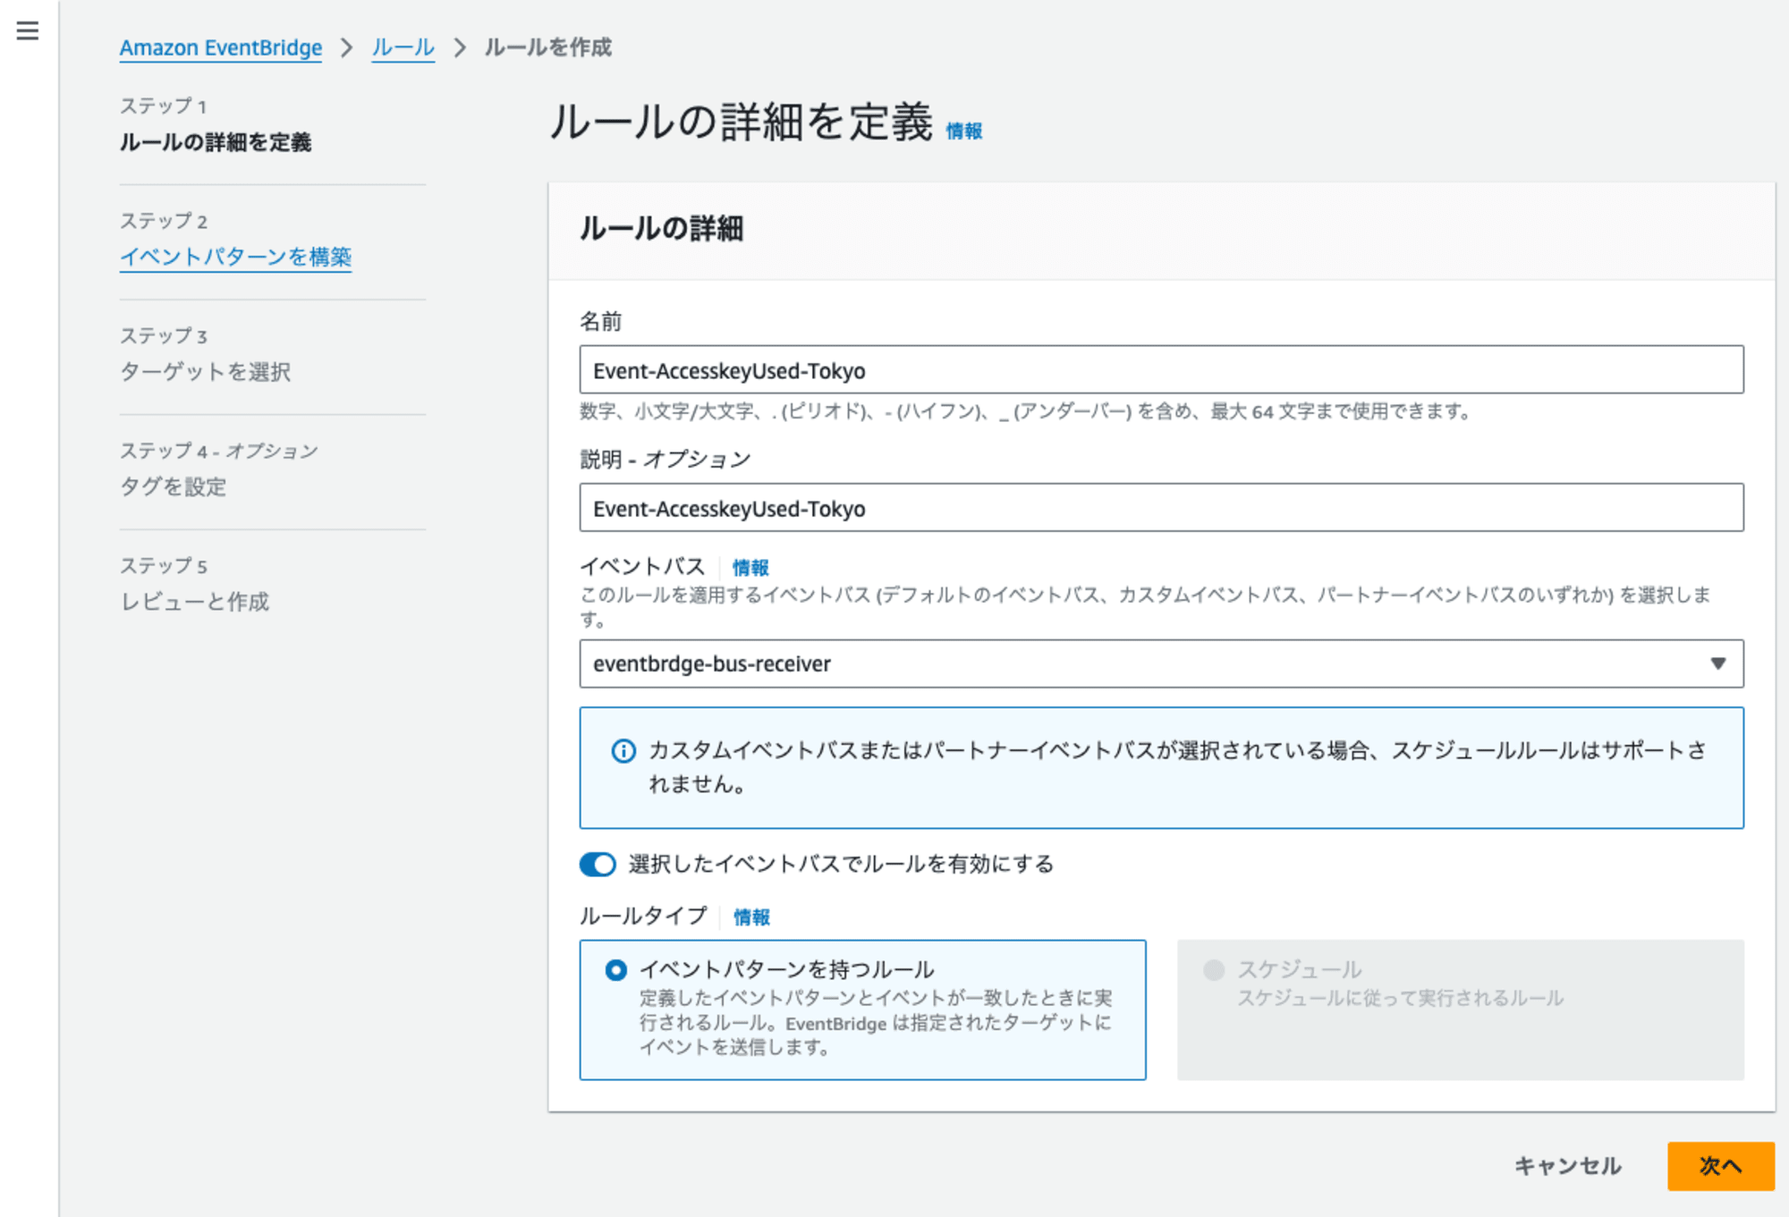Open 情報 link next to イベントバス label

point(750,568)
